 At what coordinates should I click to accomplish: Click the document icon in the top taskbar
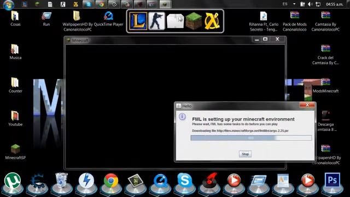coord(50,4)
